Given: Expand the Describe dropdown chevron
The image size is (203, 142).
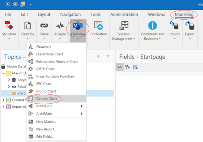Looking at the screenshot, I should click(x=27, y=38).
